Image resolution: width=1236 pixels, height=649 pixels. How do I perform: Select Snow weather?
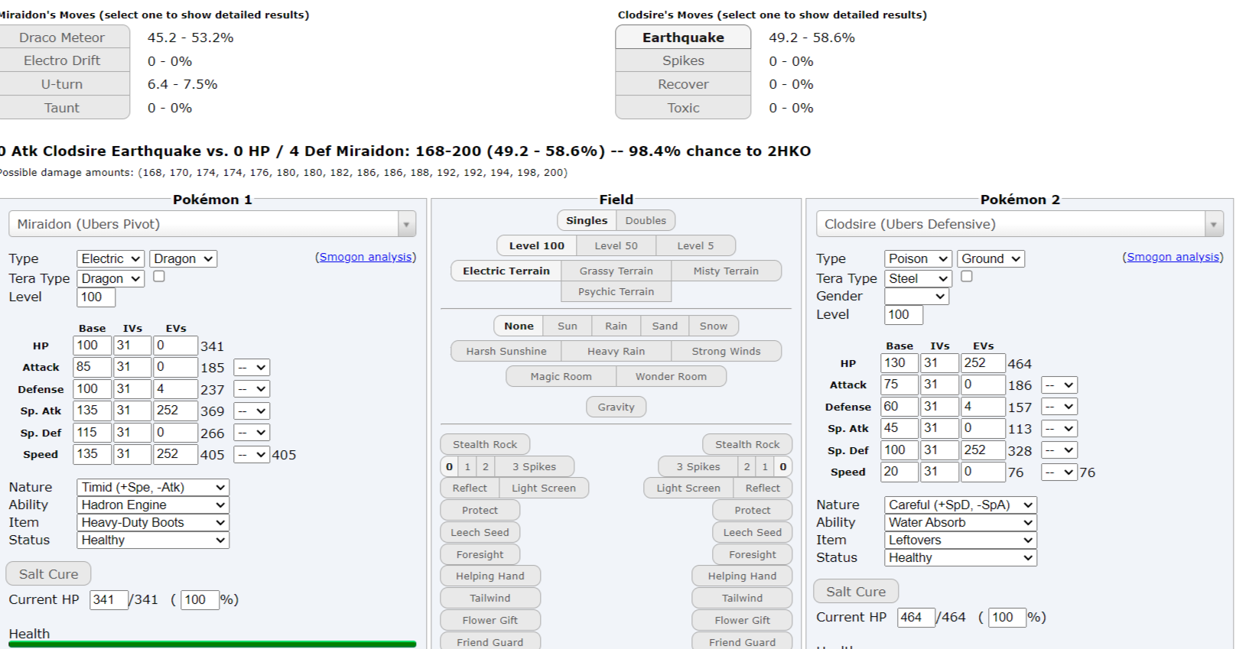pos(714,326)
